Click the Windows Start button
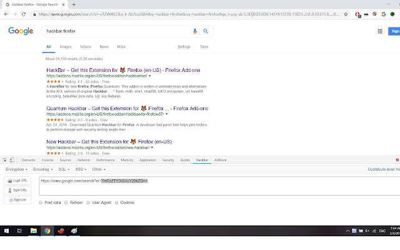The width and height of the screenshot is (400, 250). click(x=6, y=231)
